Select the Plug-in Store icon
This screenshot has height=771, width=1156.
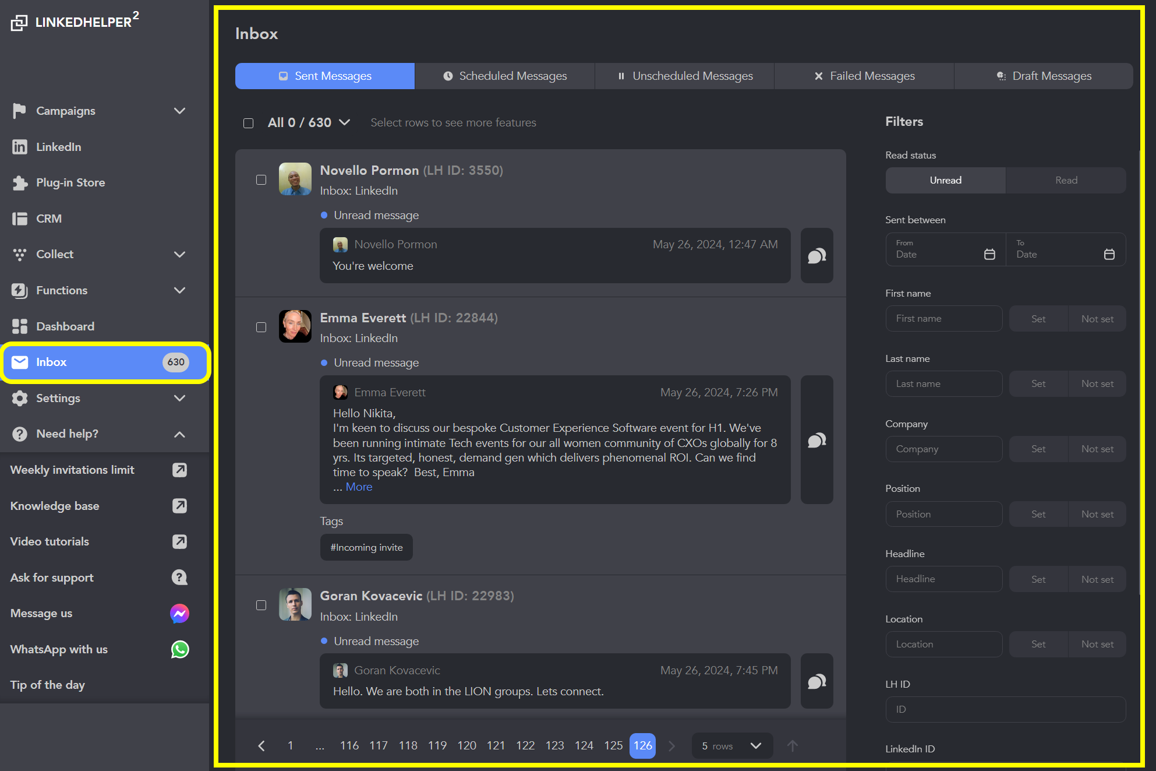click(20, 182)
